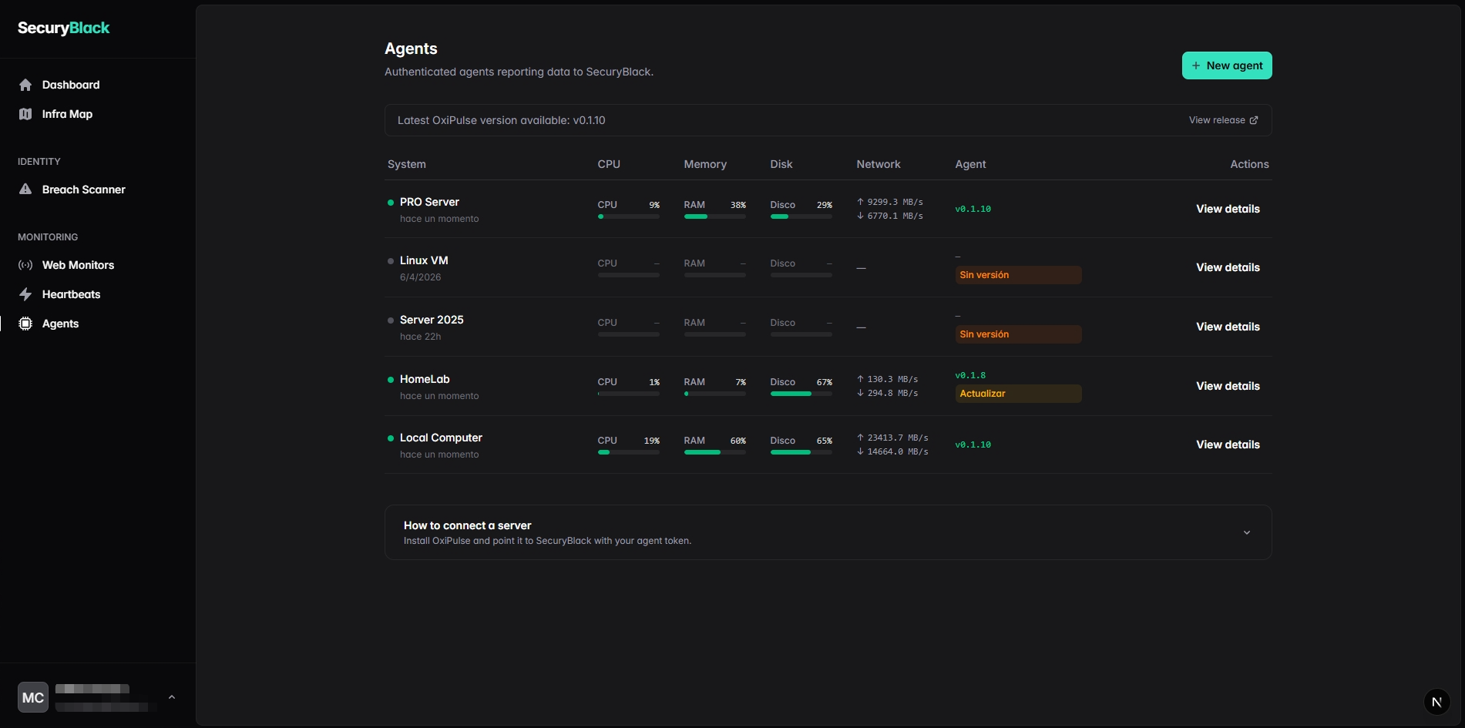Select the Linux VM agent row name
This screenshot has width=1465, height=728.
(424, 260)
